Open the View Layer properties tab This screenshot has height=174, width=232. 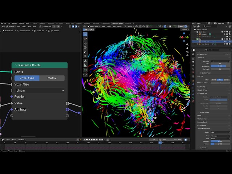(x=193, y=65)
